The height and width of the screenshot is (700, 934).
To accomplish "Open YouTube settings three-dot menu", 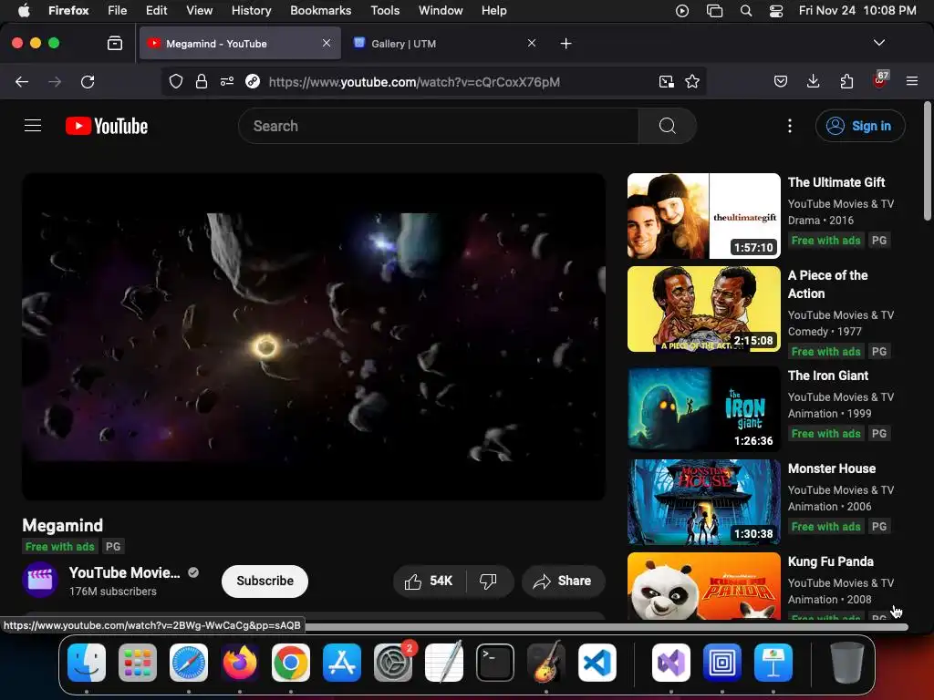I will 789,126.
